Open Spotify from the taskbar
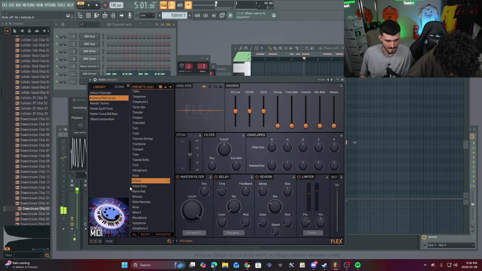Viewport: 482px width, 271px height. [358, 265]
